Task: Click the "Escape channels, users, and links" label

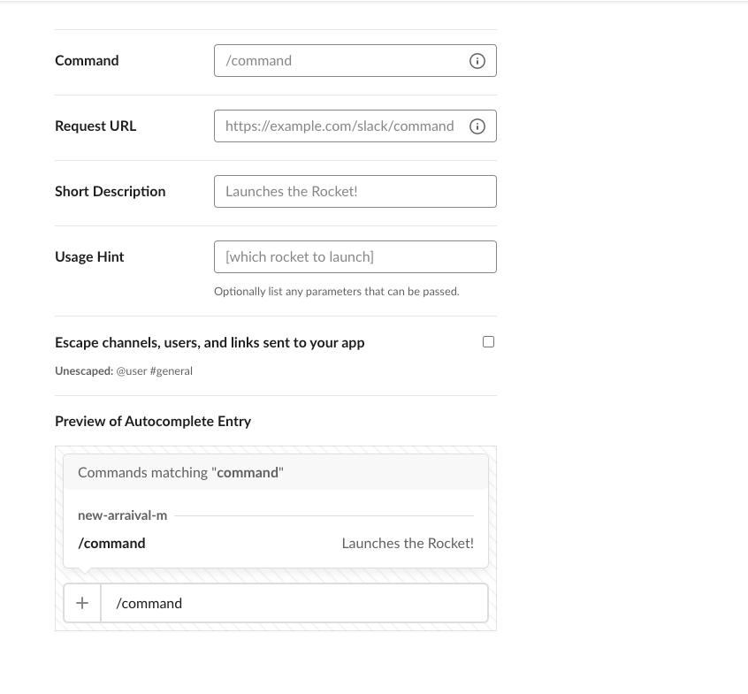Action: coord(210,343)
